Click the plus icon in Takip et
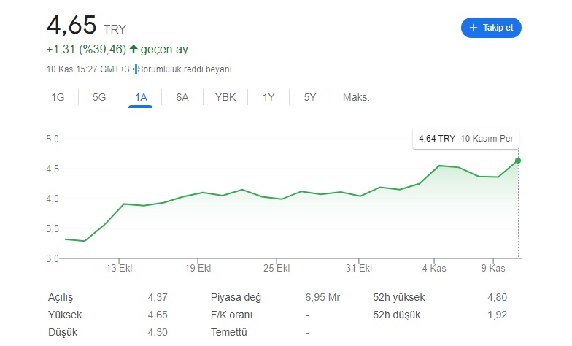This screenshot has height=346, width=572. [473, 28]
